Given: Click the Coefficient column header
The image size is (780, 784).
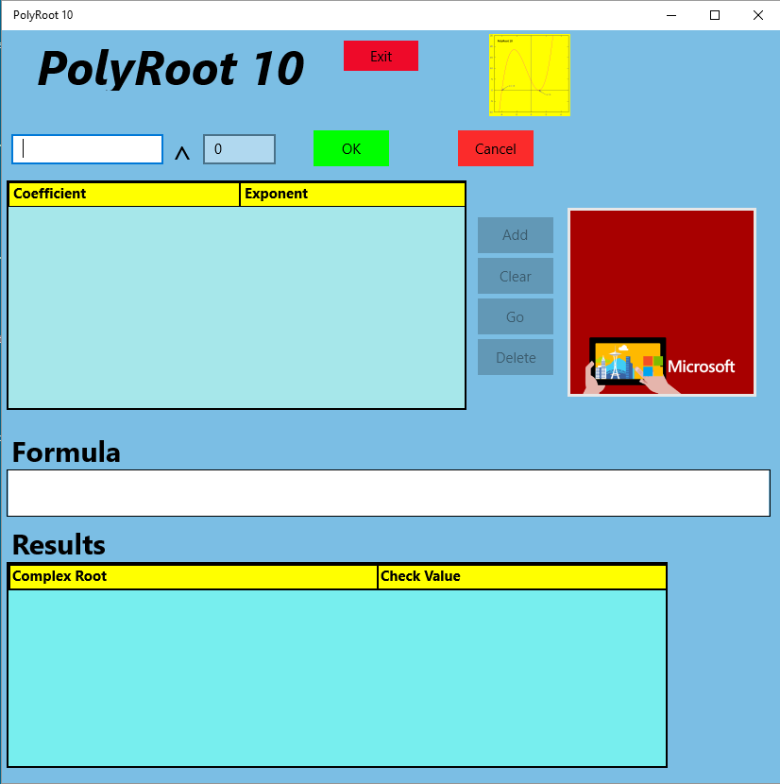Looking at the screenshot, I should coord(124,194).
